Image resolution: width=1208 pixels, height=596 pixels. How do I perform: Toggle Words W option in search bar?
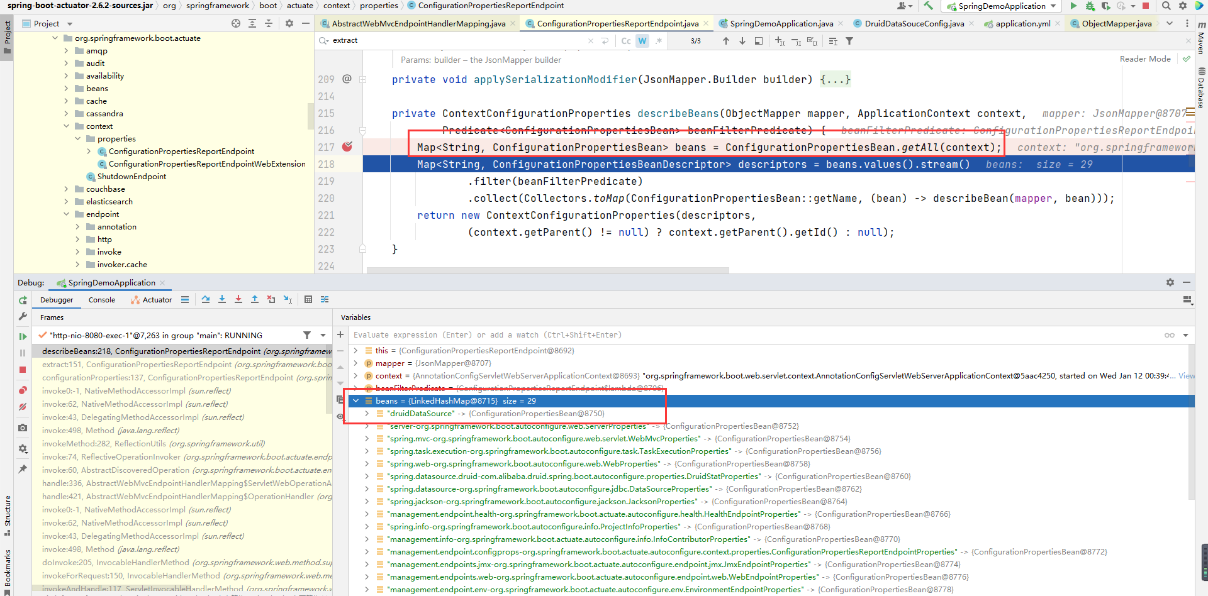tap(642, 41)
